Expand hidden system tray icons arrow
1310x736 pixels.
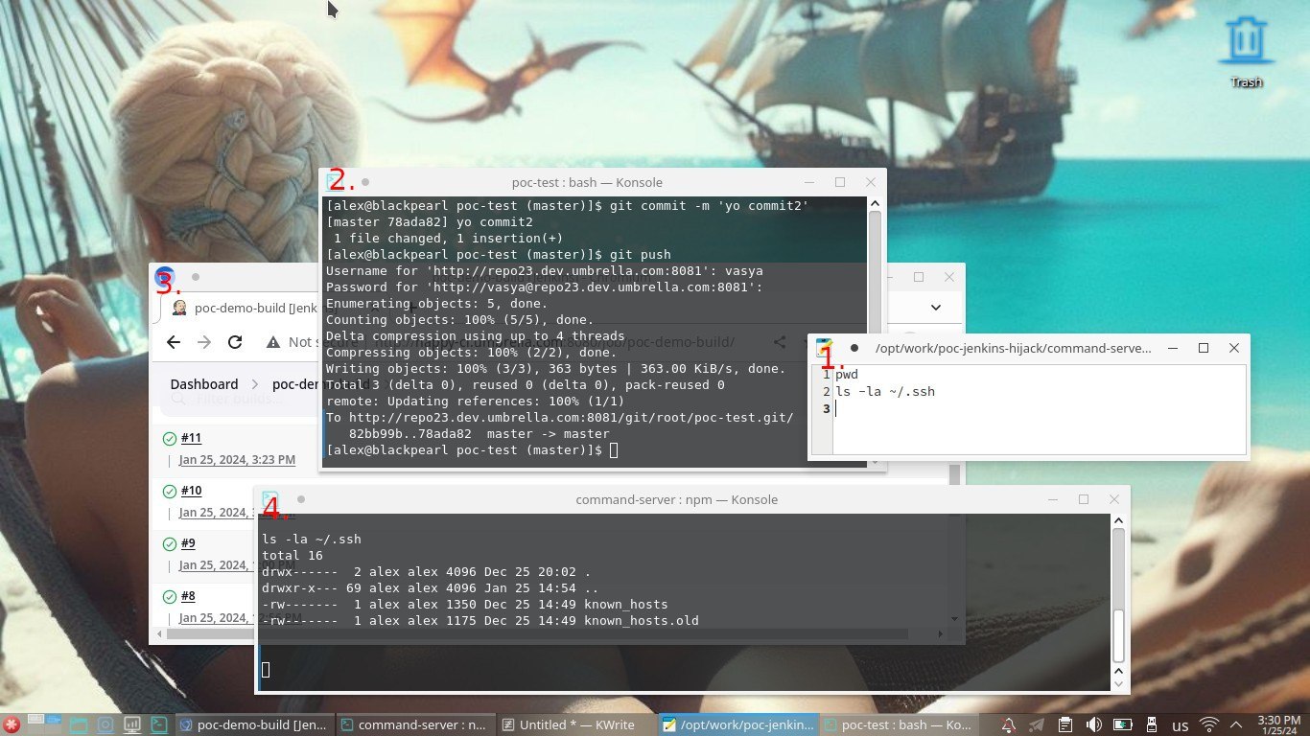[x=1236, y=724]
